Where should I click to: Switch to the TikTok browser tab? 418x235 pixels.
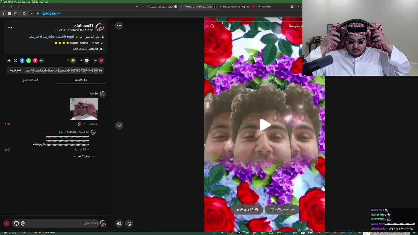199,7
